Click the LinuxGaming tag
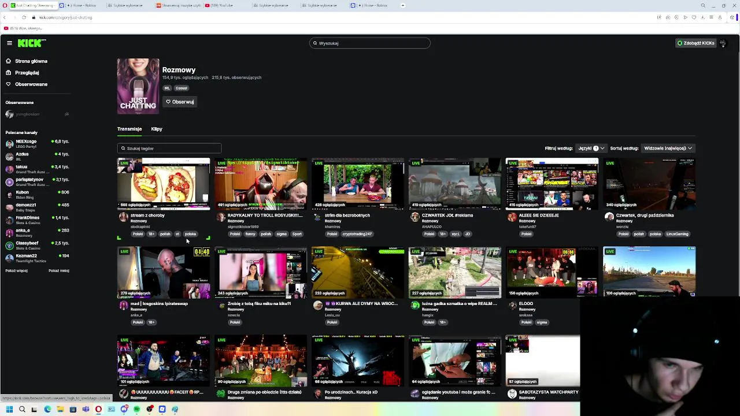This screenshot has height=416, width=740. pyautogui.click(x=677, y=234)
